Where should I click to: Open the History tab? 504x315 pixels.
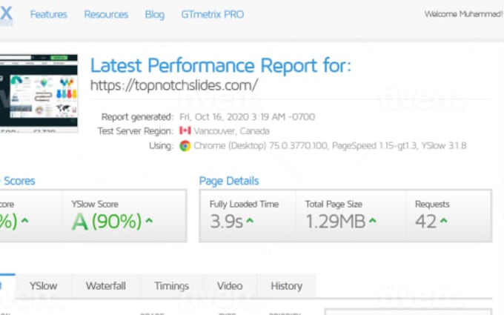pyautogui.click(x=286, y=286)
